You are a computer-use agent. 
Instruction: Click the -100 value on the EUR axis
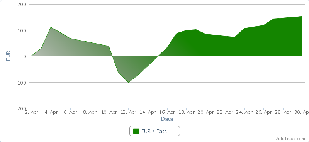(20, 82)
